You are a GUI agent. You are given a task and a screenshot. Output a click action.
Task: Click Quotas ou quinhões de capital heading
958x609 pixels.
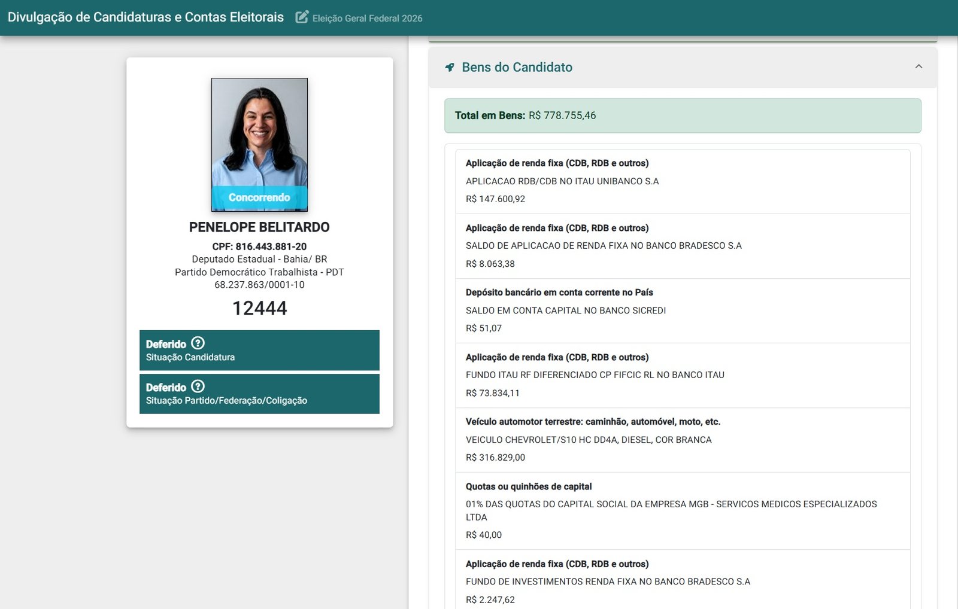click(x=529, y=487)
